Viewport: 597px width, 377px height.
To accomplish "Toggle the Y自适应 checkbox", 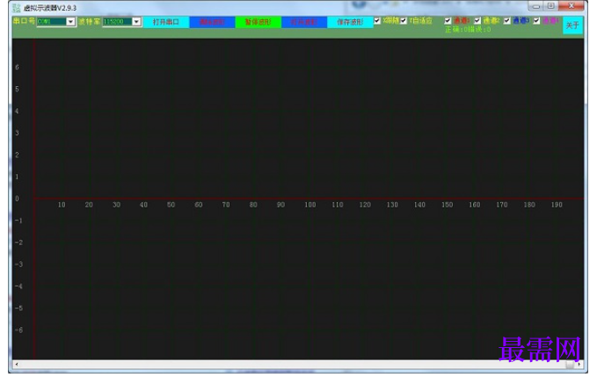I will pos(404,20).
